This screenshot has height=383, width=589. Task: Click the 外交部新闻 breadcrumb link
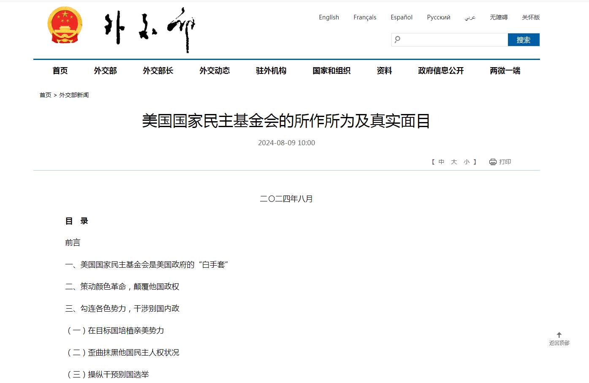click(74, 95)
